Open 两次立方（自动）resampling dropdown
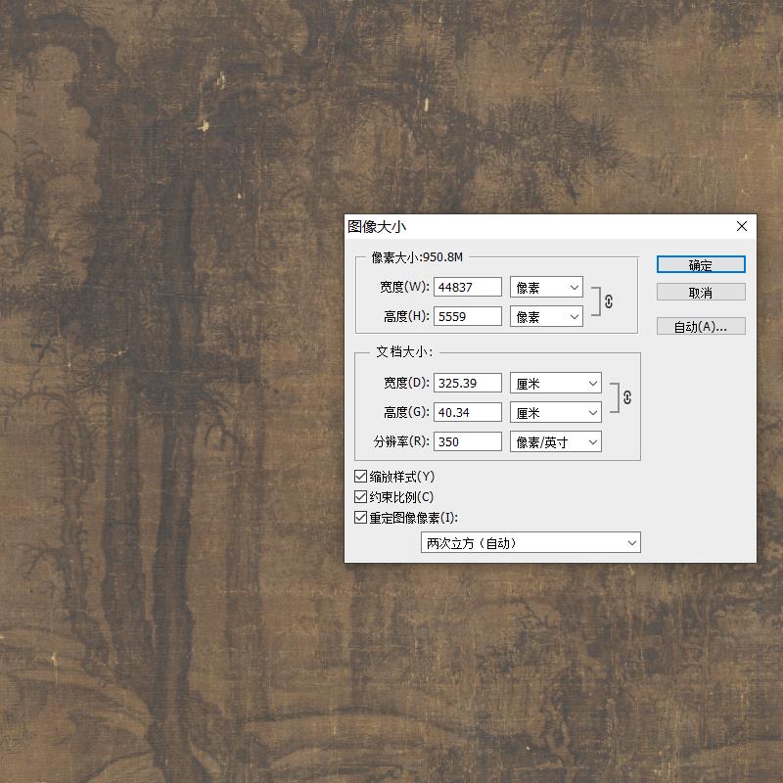783x783 pixels. pyautogui.click(x=530, y=543)
